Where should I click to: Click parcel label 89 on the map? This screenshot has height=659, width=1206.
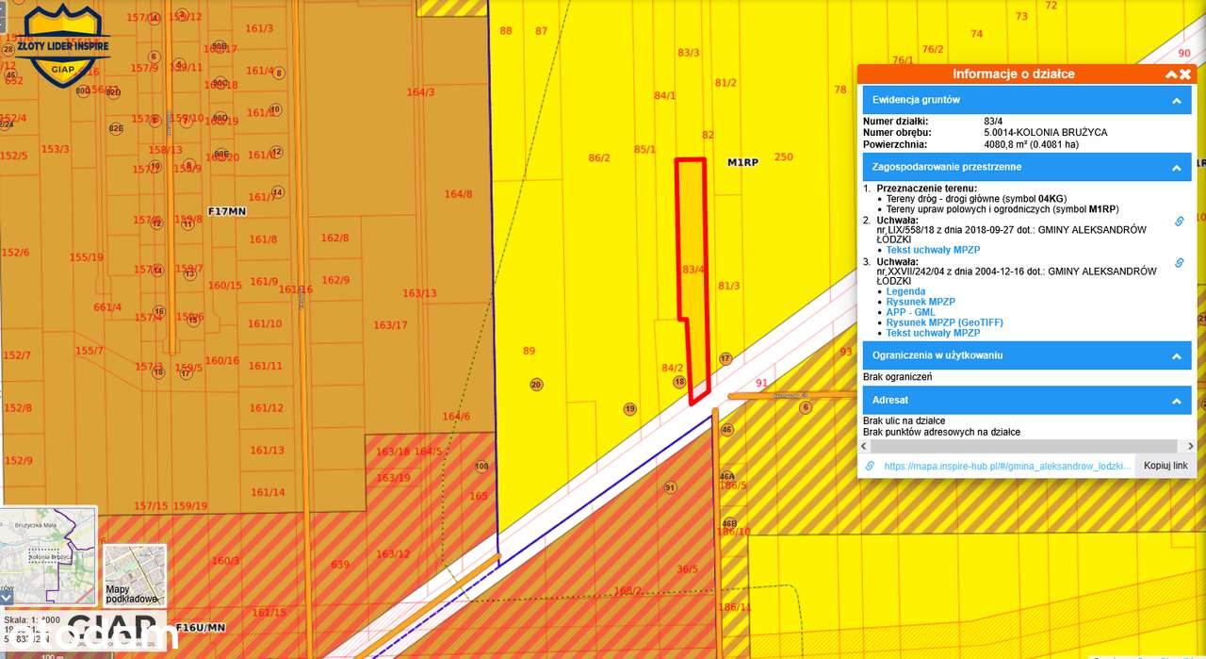coord(529,351)
